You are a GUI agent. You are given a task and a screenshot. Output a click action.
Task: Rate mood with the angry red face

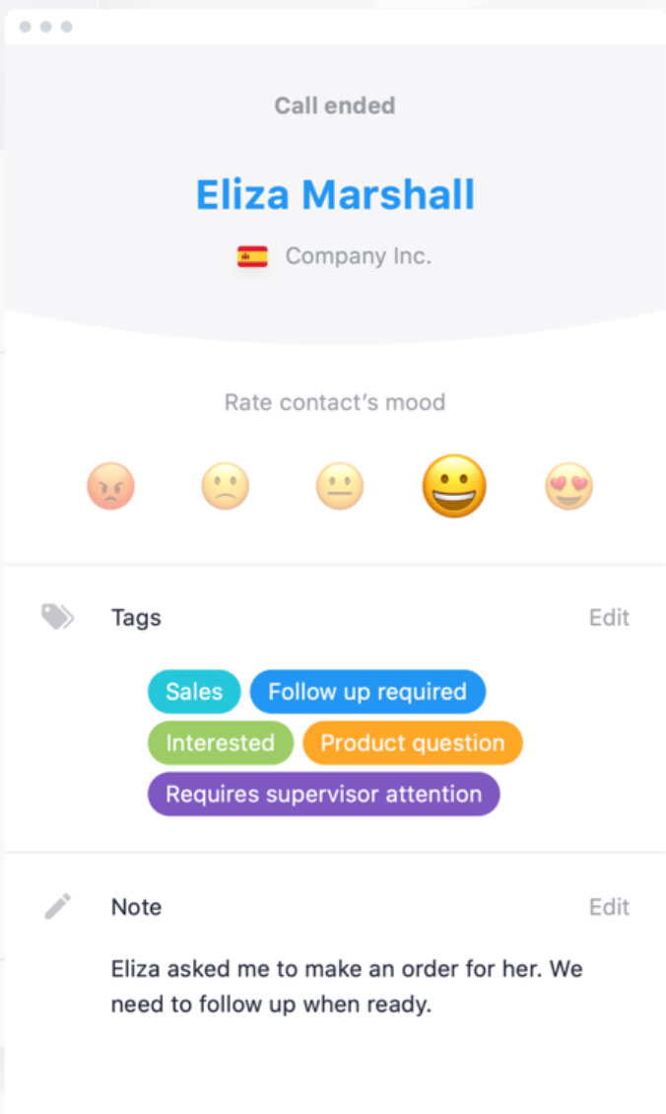[110, 486]
